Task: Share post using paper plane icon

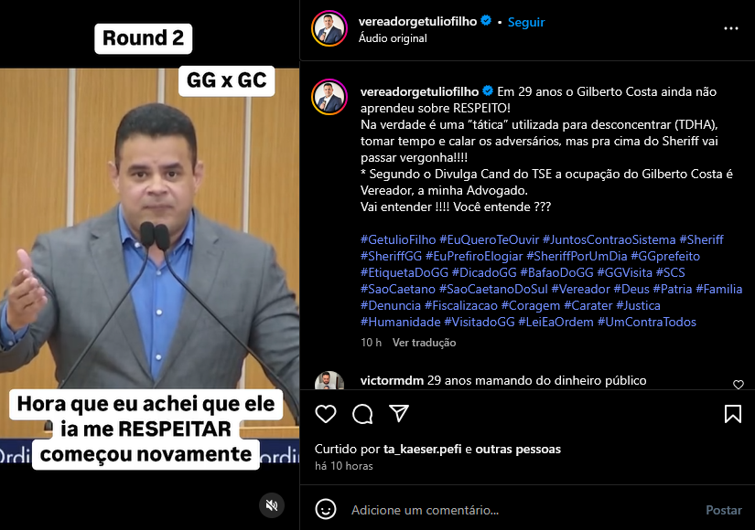Action: coord(399,413)
